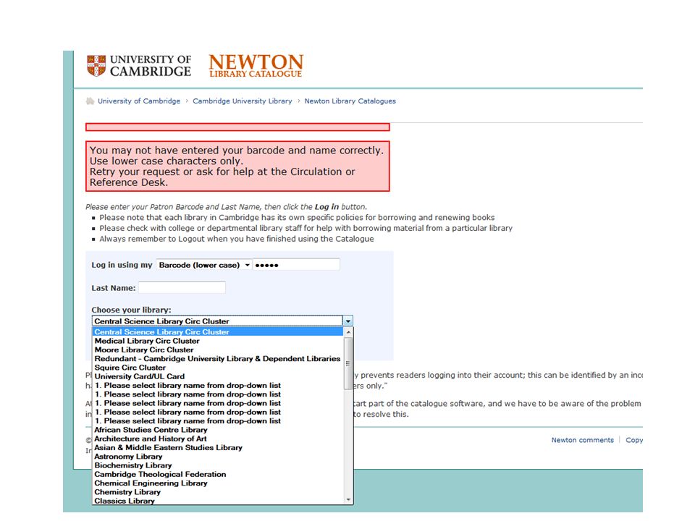The height and width of the screenshot is (521, 695).
Task: Select Cambridge Theological Federation option
Action: (x=217, y=474)
